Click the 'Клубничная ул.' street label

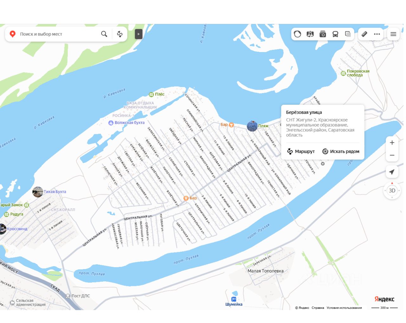pyautogui.click(x=202, y=214)
